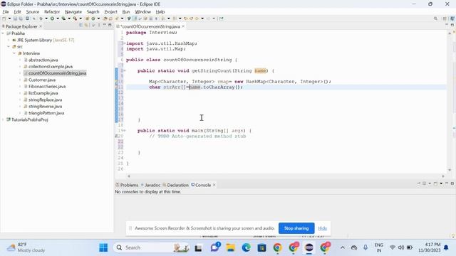Click the Windows Start button
This screenshot has height=256, width=456.
pos(103,247)
